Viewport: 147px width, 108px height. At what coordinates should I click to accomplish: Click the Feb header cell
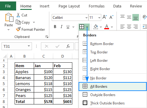[63, 66]
